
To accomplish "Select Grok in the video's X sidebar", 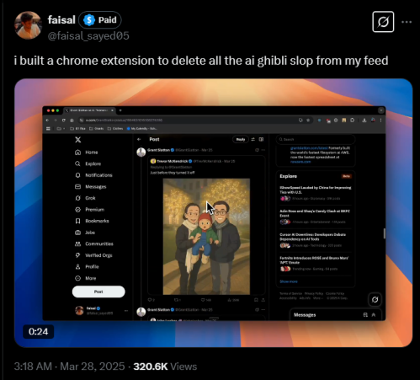I will click(x=85, y=198).
